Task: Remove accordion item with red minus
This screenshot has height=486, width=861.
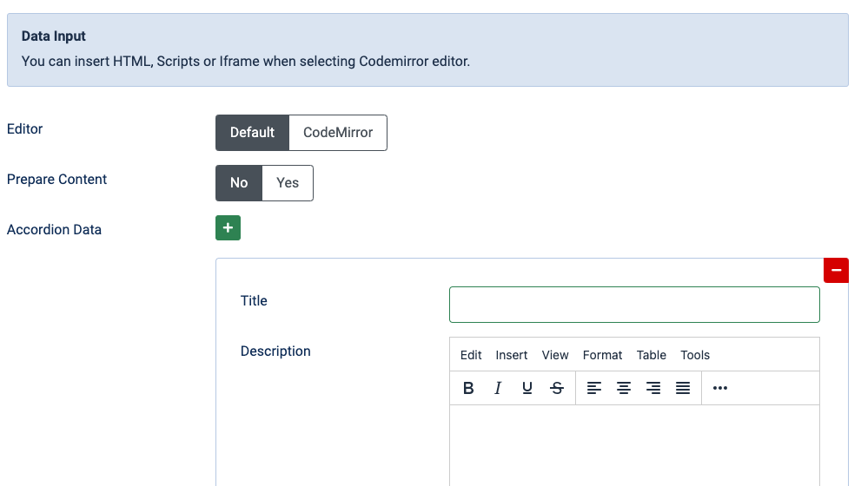Action: [x=836, y=270]
